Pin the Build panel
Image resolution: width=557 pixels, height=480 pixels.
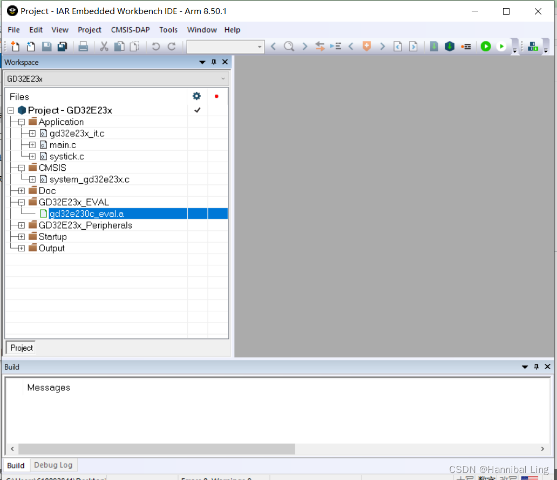pyautogui.click(x=536, y=366)
